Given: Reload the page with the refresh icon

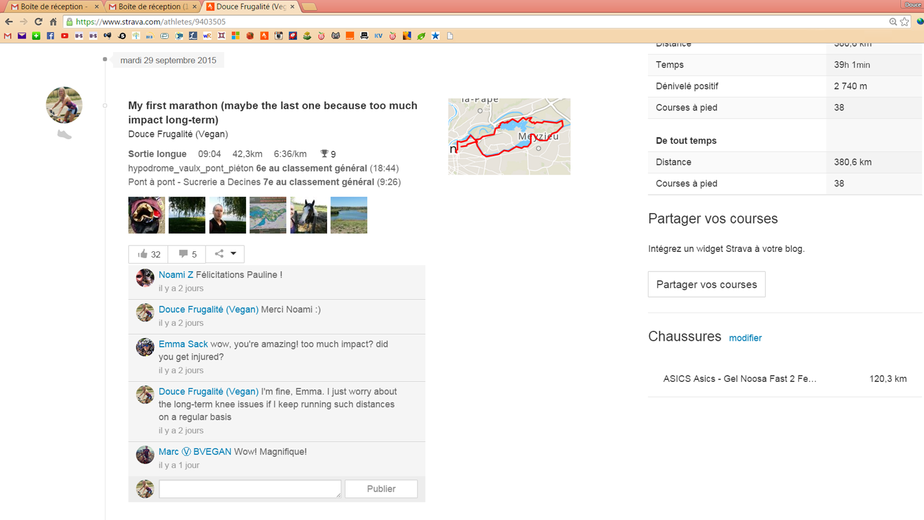Looking at the screenshot, I should point(38,22).
